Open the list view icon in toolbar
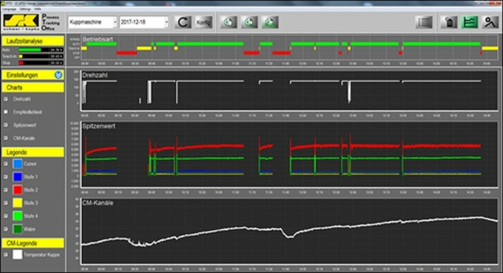503x273 pixels. (424, 22)
